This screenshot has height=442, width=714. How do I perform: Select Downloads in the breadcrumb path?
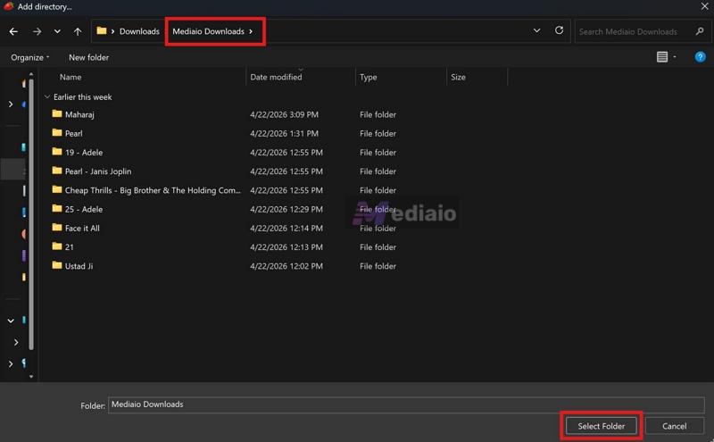point(139,31)
